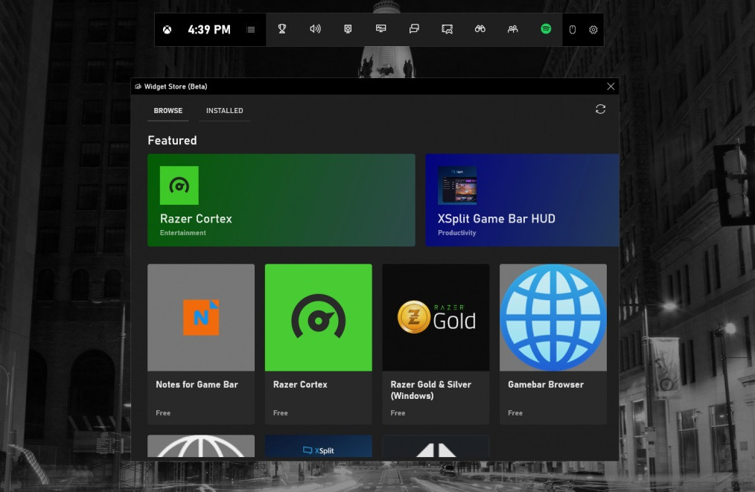Switch to the BROWSE tab
The height and width of the screenshot is (492, 755).
click(x=168, y=111)
